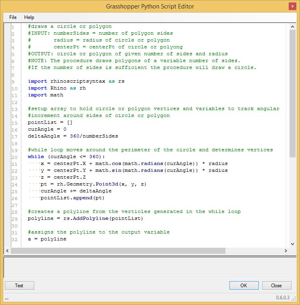Click the '#NOTE:' comment line
This screenshot has width=300, height=305.
pyautogui.click(x=134, y=61)
